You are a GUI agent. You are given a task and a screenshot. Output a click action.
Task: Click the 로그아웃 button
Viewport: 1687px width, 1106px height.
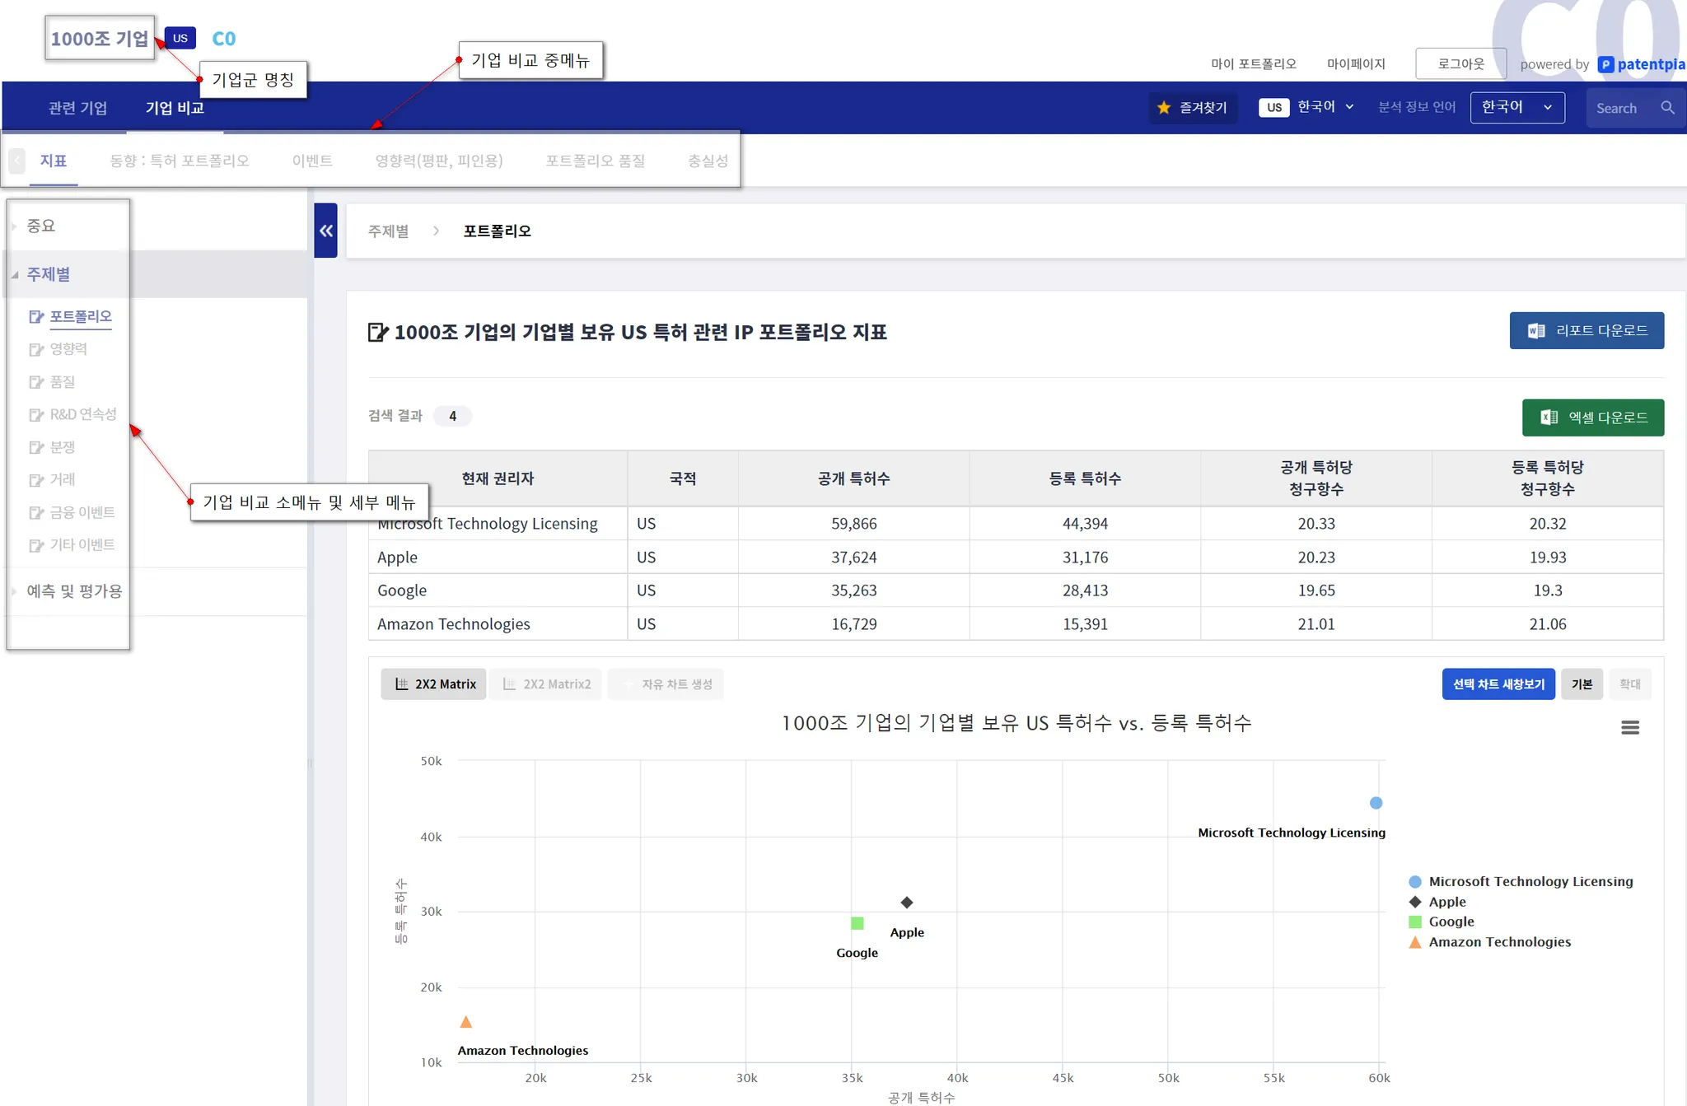pyautogui.click(x=1460, y=63)
